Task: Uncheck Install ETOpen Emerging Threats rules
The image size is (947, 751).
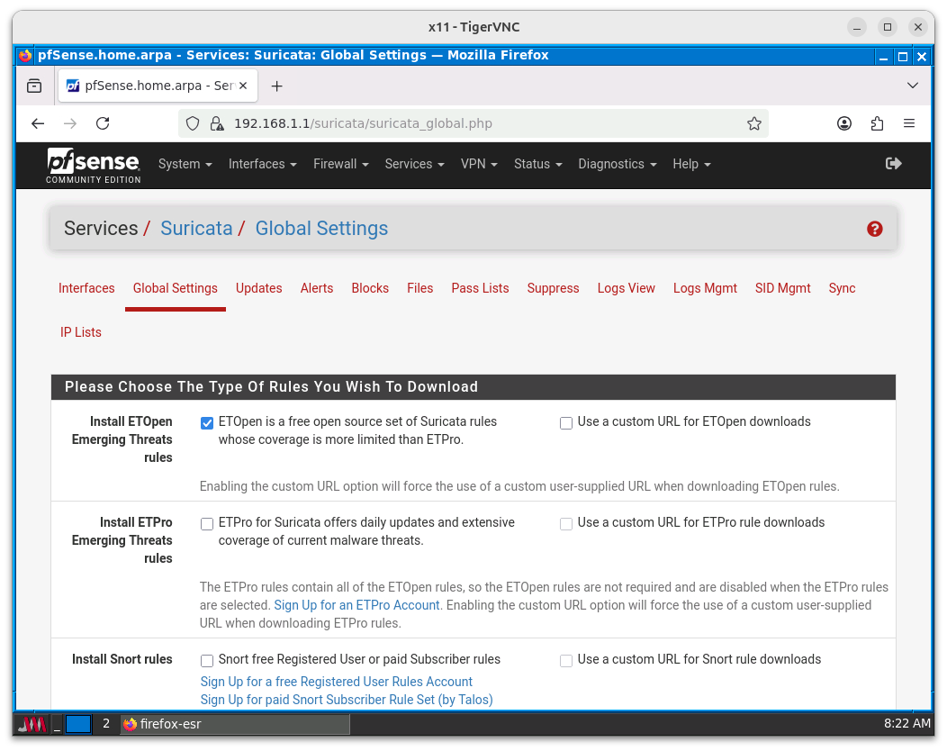Action: (207, 423)
